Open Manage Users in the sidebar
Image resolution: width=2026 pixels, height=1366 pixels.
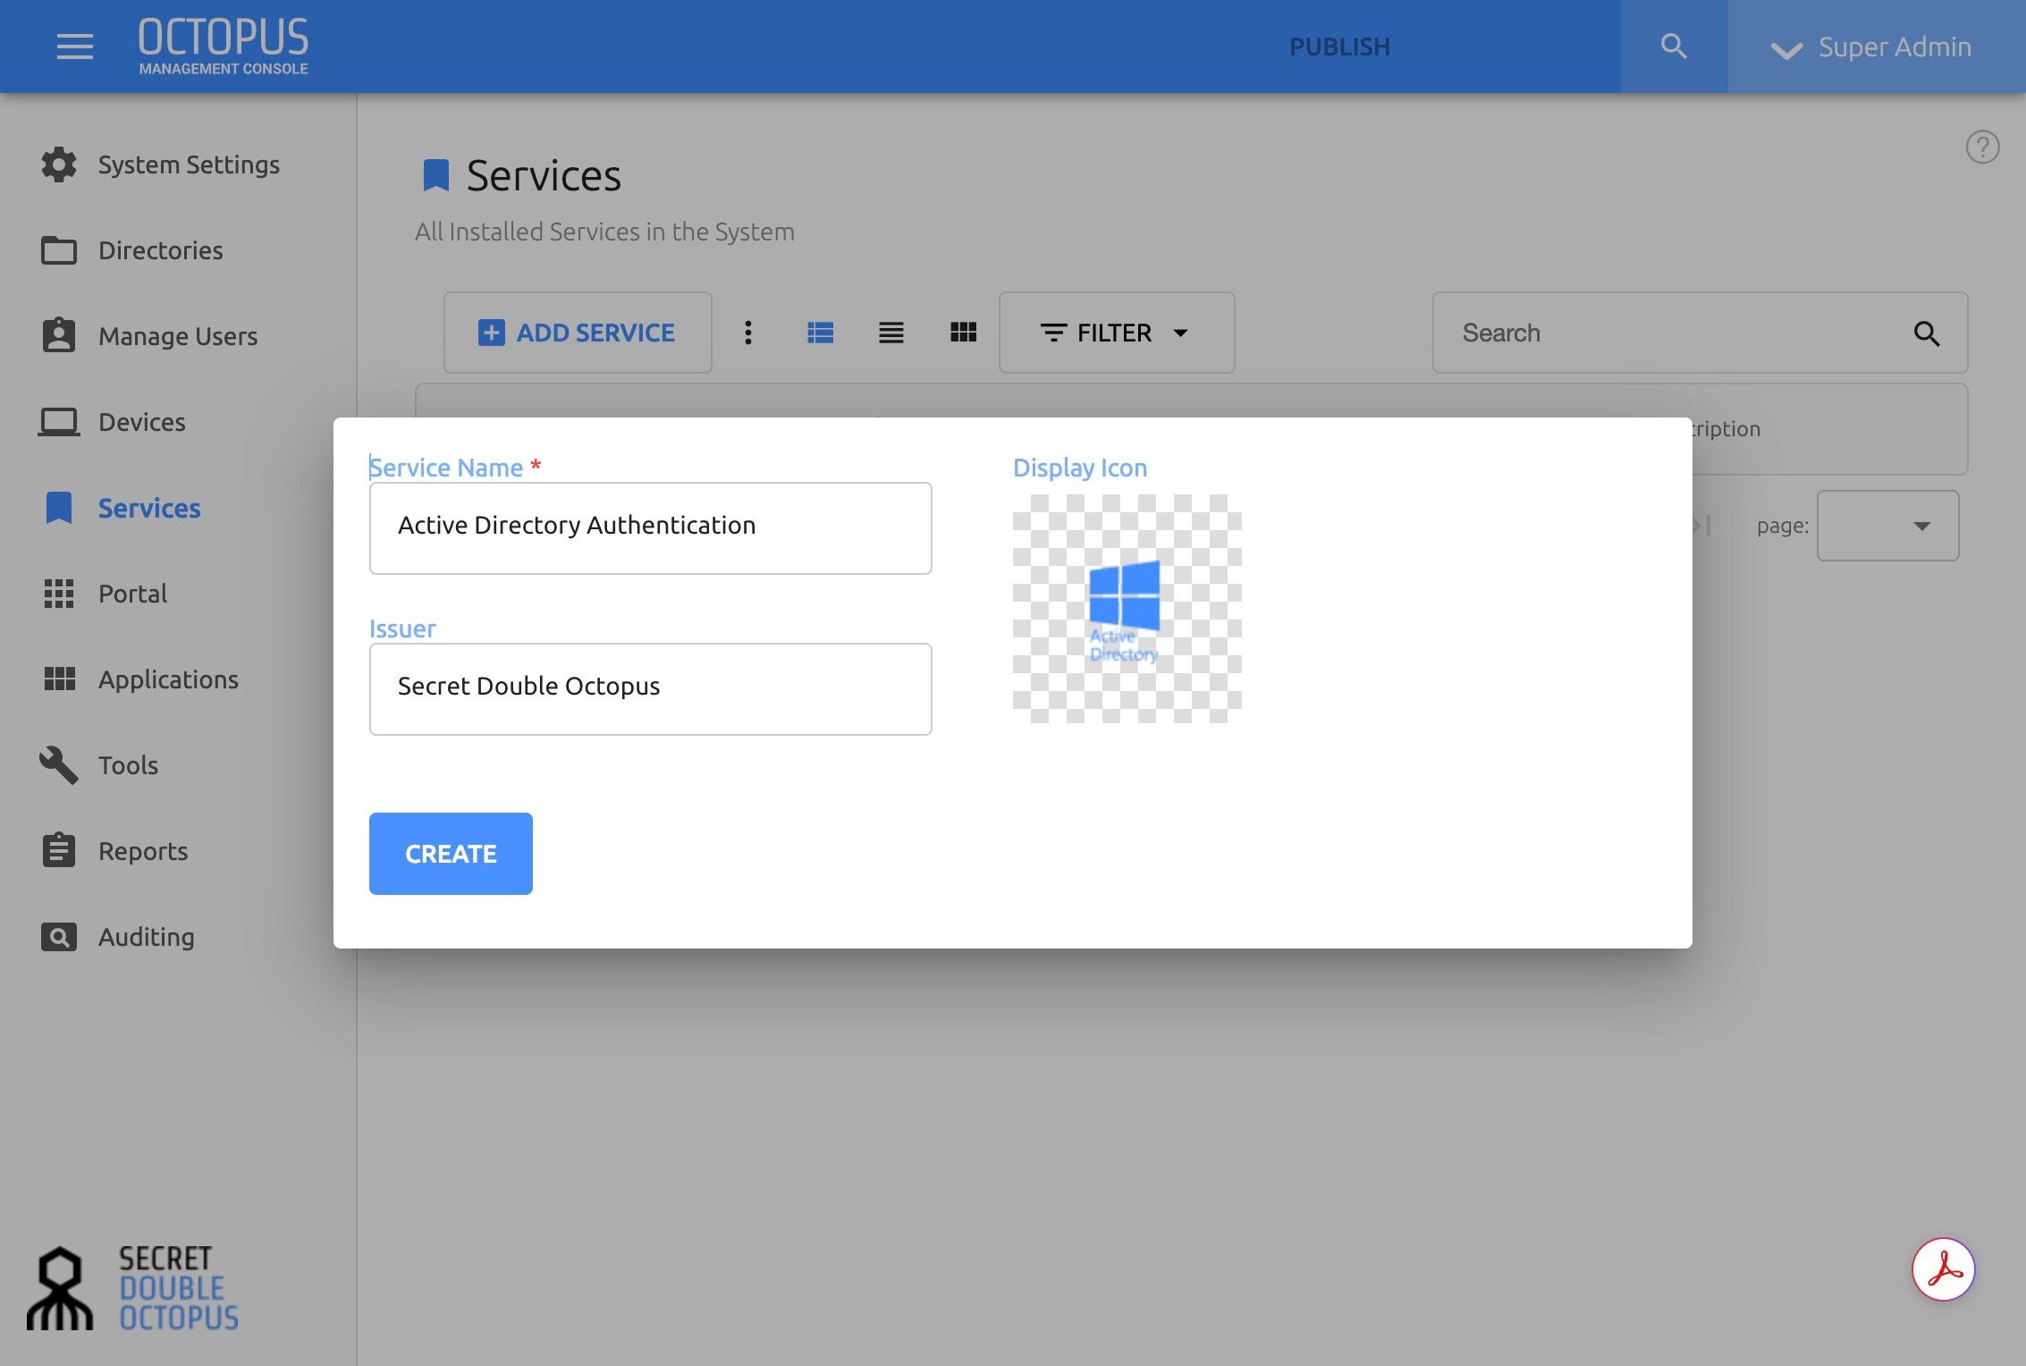click(x=150, y=336)
